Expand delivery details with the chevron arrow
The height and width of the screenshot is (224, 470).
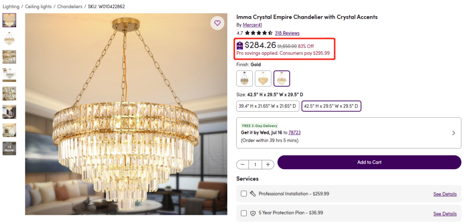point(453,133)
